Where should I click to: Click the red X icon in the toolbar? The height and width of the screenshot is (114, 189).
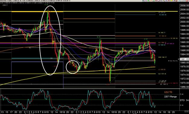pyautogui.click(x=187, y=1)
